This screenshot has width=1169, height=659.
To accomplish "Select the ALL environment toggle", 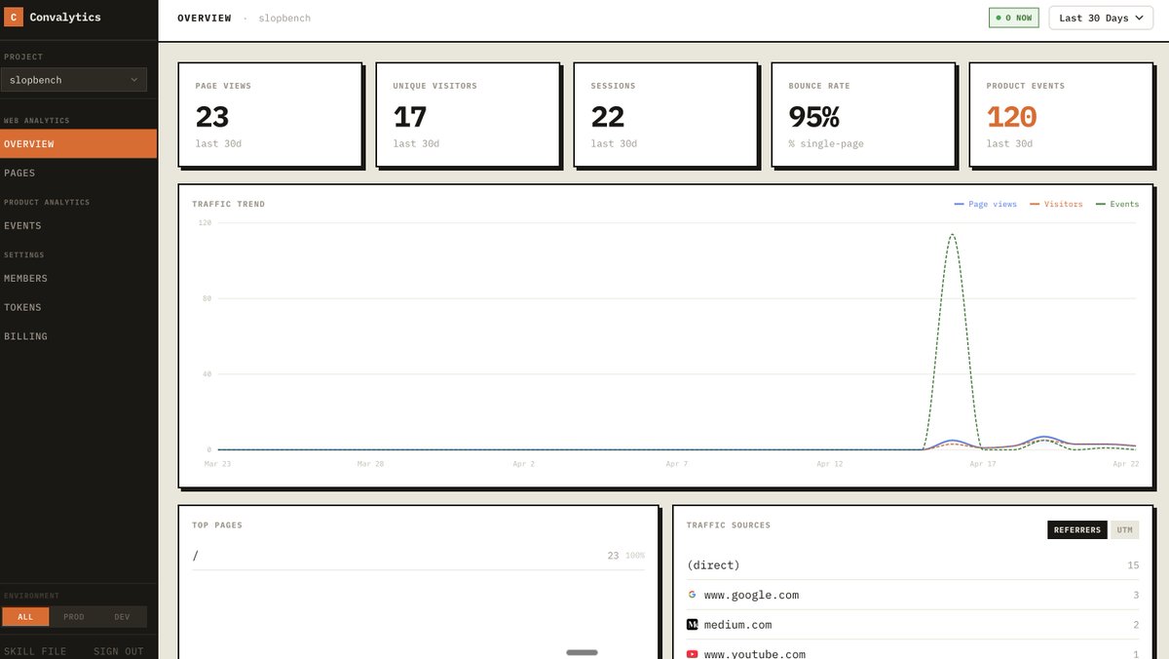I will point(25,617).
